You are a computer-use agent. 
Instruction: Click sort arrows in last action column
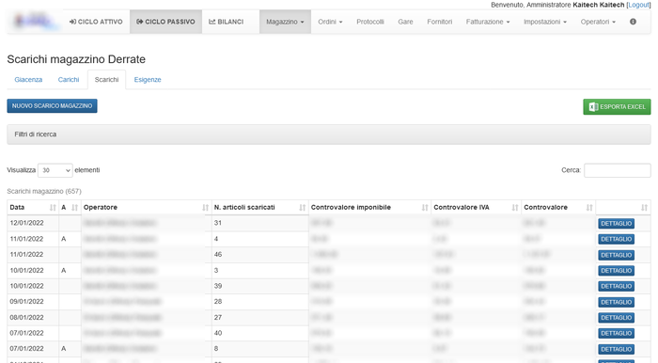tap(644, 207)
